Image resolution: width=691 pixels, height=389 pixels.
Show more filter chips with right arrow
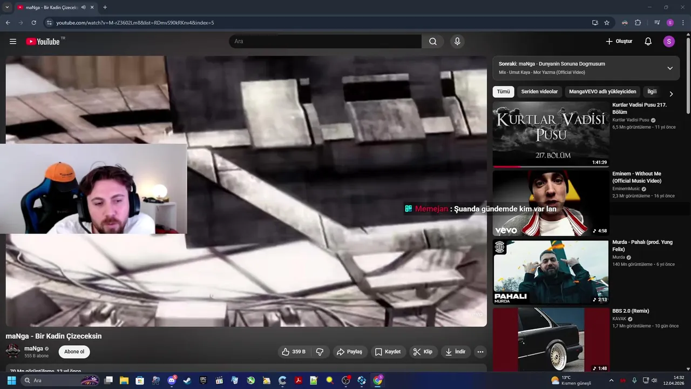point(671,94)
